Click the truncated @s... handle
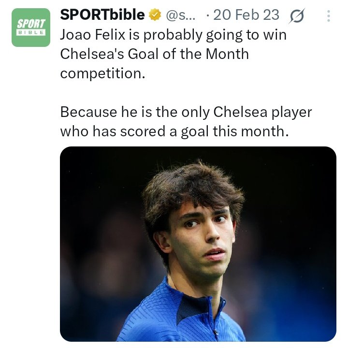This screenshot has width=348, height=348. (x=181, y=15)
